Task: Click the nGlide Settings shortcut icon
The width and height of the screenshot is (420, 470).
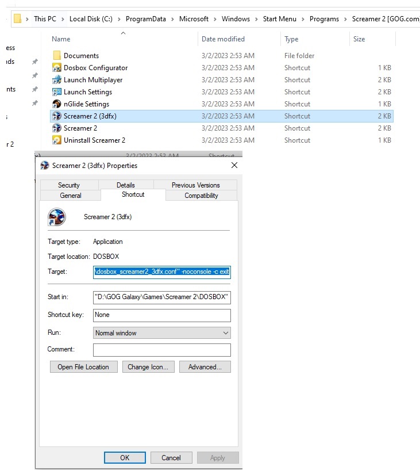Action: pos(56,104)
